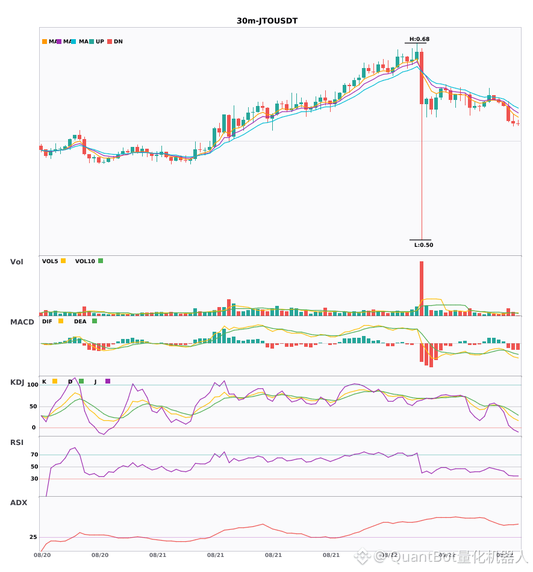Click the green D legend swatch

(x=81, y=381)
